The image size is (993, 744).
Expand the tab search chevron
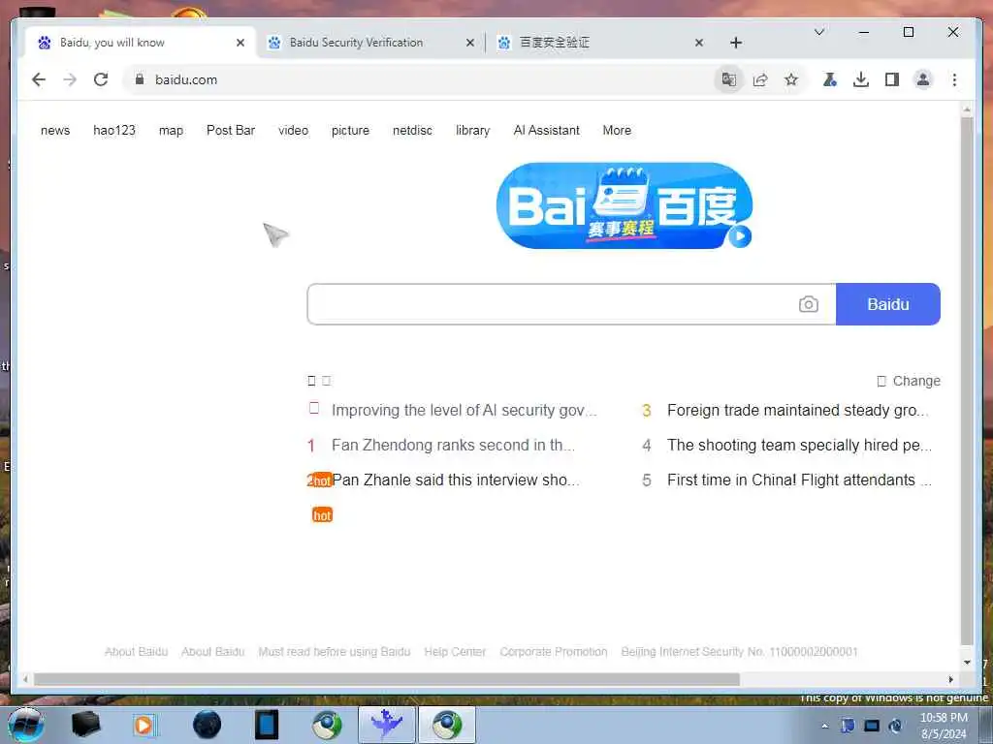pyautogui.click(x=818, y=32)
